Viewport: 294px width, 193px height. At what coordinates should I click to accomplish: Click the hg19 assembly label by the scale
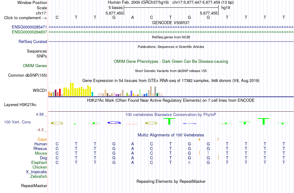click(226, 8)
